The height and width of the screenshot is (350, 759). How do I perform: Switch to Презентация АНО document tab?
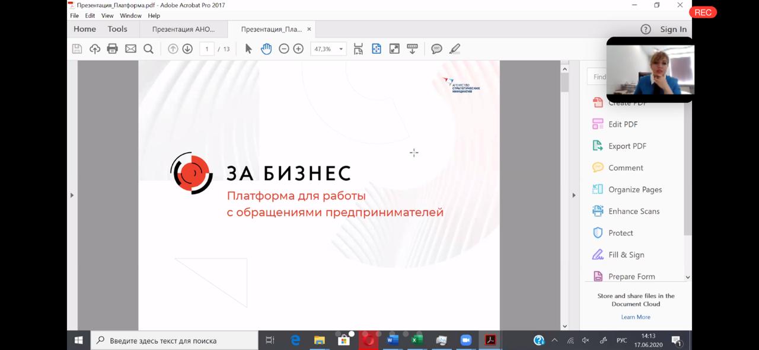183,29
